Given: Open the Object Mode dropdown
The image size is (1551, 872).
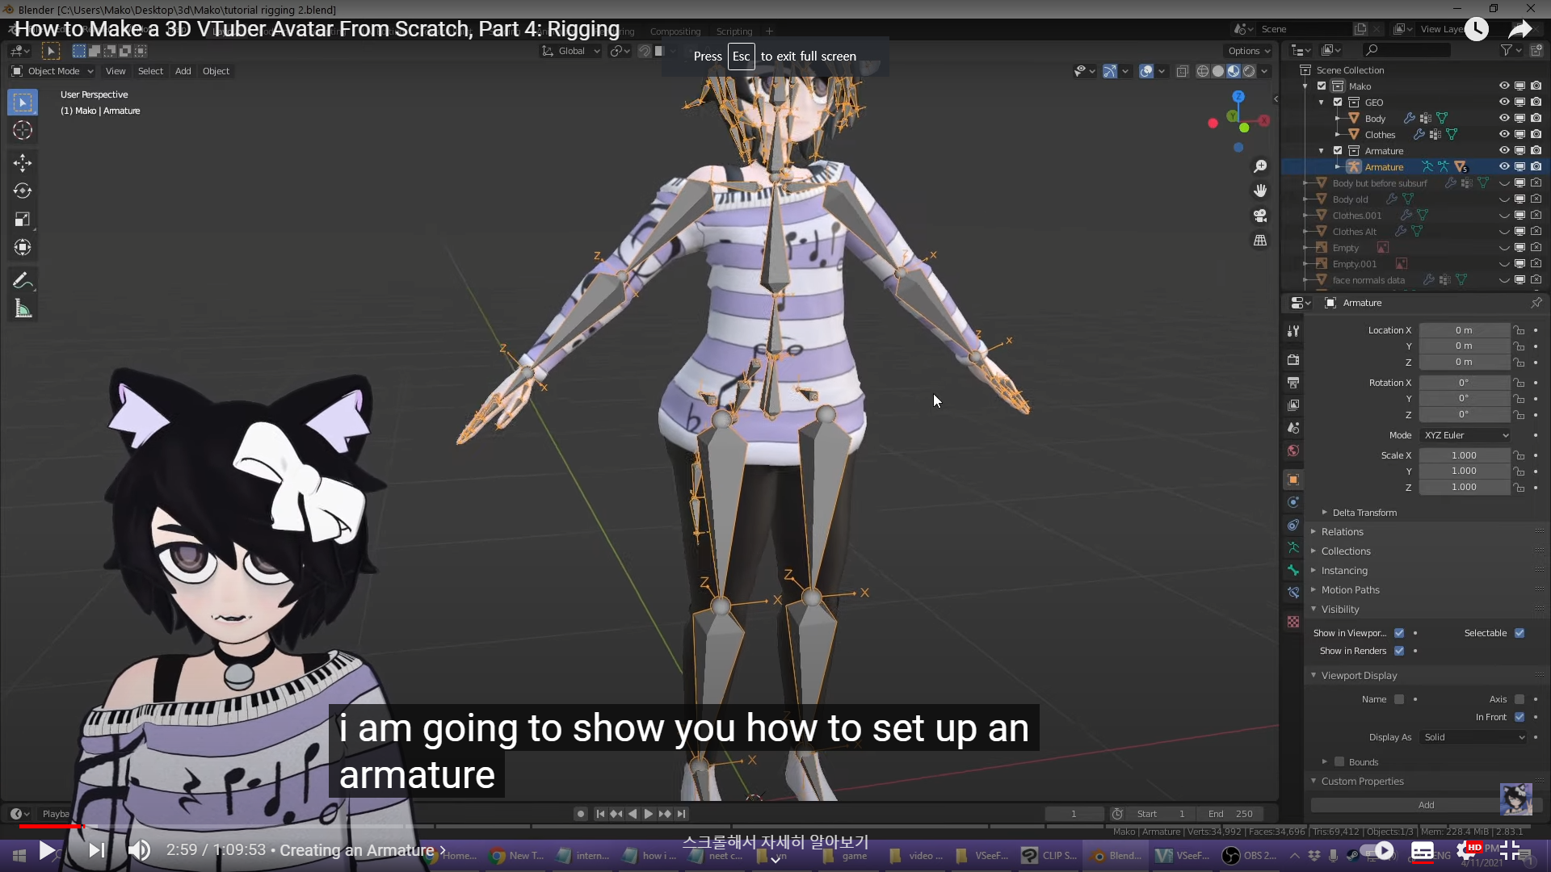Looking at the screenshot, I should [53, 71].
